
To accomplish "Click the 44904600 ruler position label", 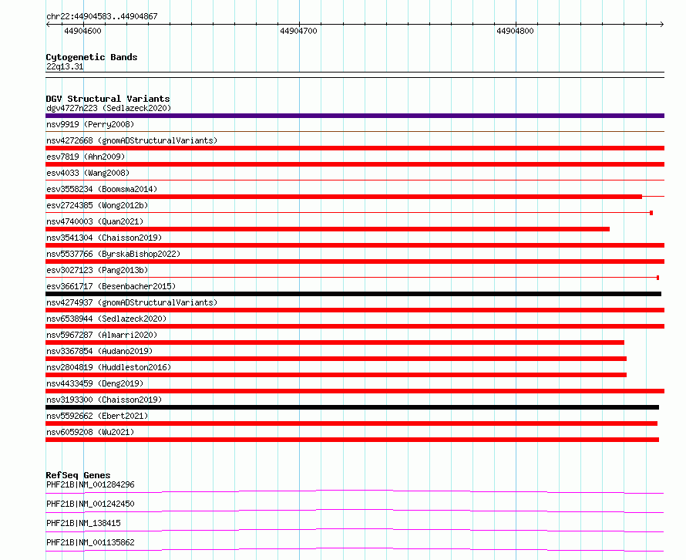I will [82, 31].
